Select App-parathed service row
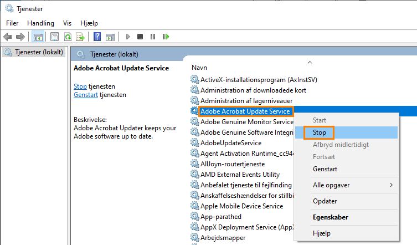Viewport: 417px width, 245px height. click(221, 217)
